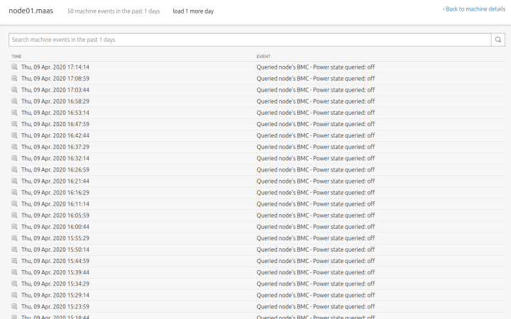The image size is (511, 319).
Task: Click event text in the 15:23:59 row
Action: pos(315,306)
